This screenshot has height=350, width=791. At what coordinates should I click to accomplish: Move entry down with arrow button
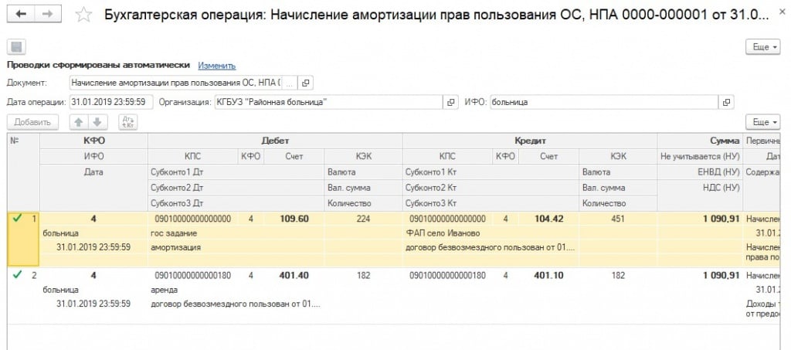pos(97,122)
